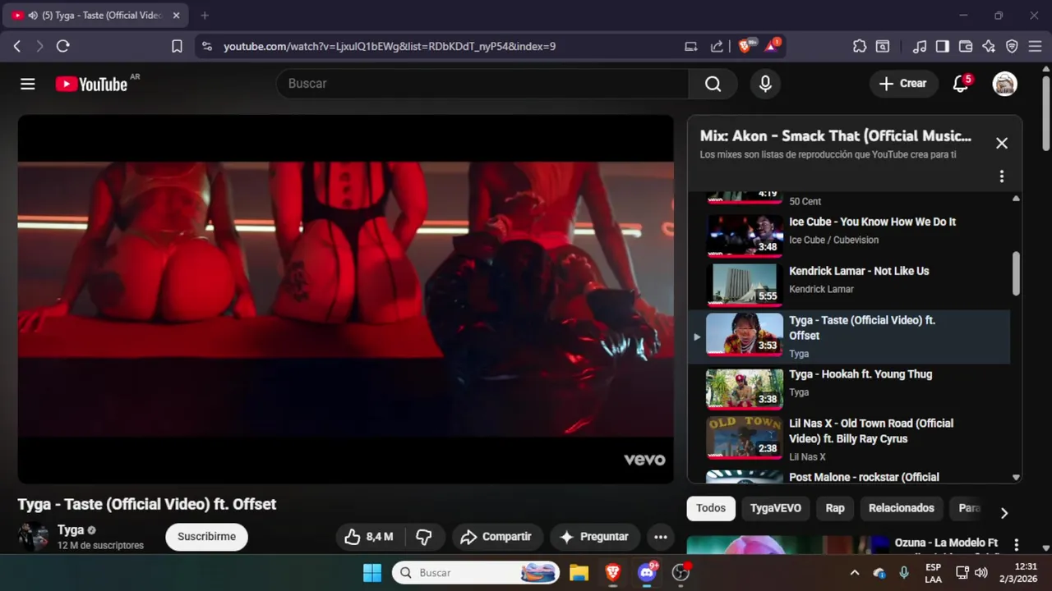Subscribe with the Suscribirme button
1052x591 pixels.
tap(206, 537)
